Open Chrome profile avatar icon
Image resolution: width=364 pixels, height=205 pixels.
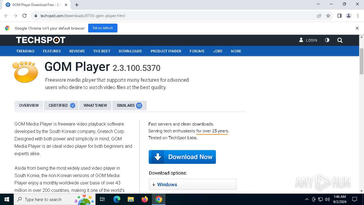pos(349,16)
